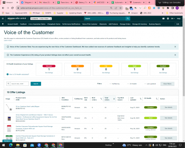Click the Edit button in the navigation bar
The height and width of the screenshot is (148, 185).
pyautogui.click(x=178, y=24)
